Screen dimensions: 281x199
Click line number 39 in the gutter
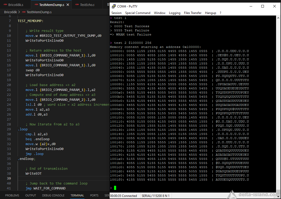[9, 179]
